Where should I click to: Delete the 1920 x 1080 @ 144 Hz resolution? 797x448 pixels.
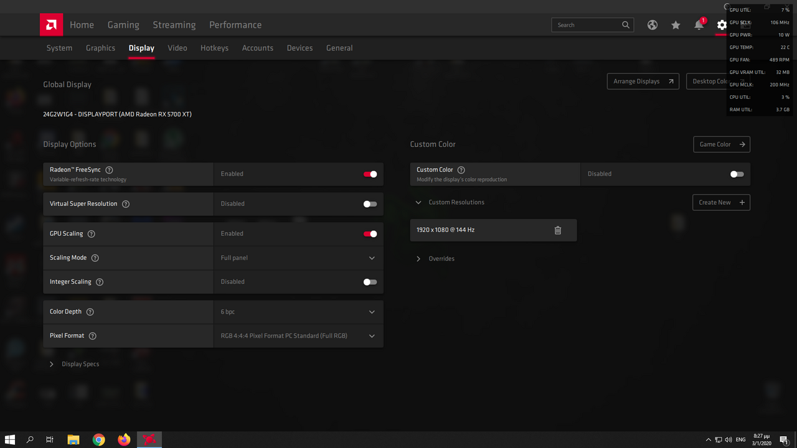tap(558, 230)
